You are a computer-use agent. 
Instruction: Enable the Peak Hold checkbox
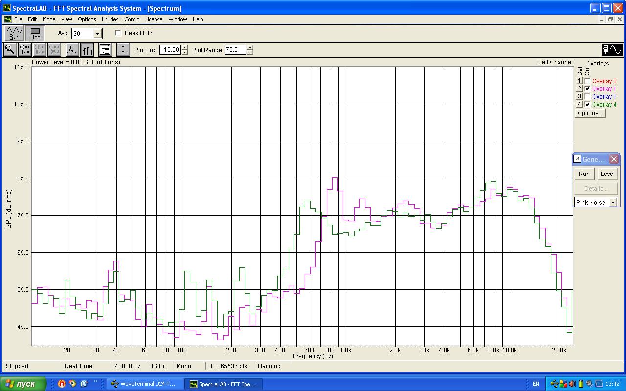click(118, 33)
